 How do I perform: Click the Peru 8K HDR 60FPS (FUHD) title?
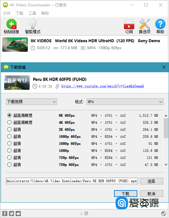pyautogui.click(x=60, y=79)
